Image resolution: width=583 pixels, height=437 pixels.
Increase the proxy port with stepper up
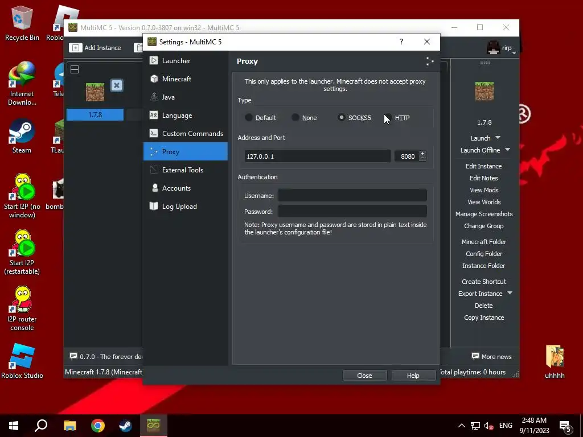[x=423, y=154]
